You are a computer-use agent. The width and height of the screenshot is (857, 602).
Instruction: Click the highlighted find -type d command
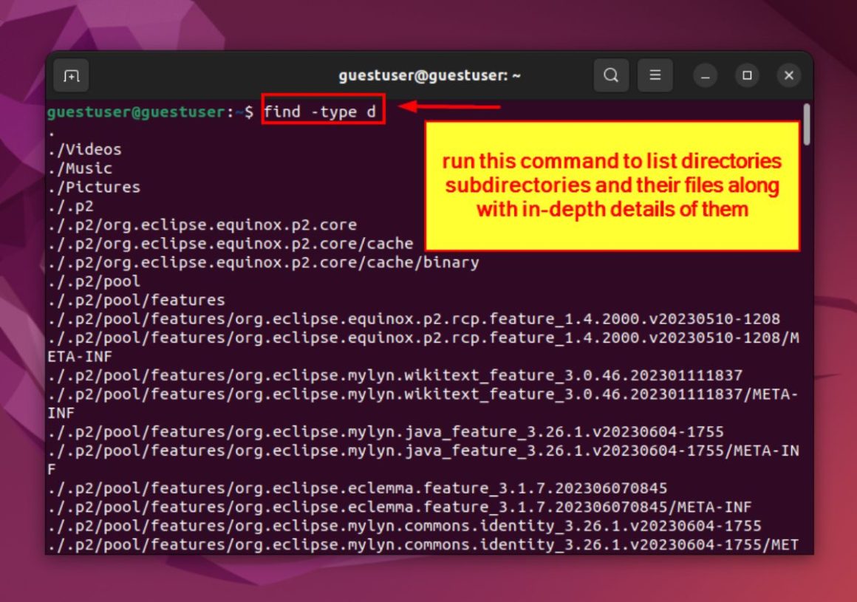pyautogui.click(x=323, y=112)
